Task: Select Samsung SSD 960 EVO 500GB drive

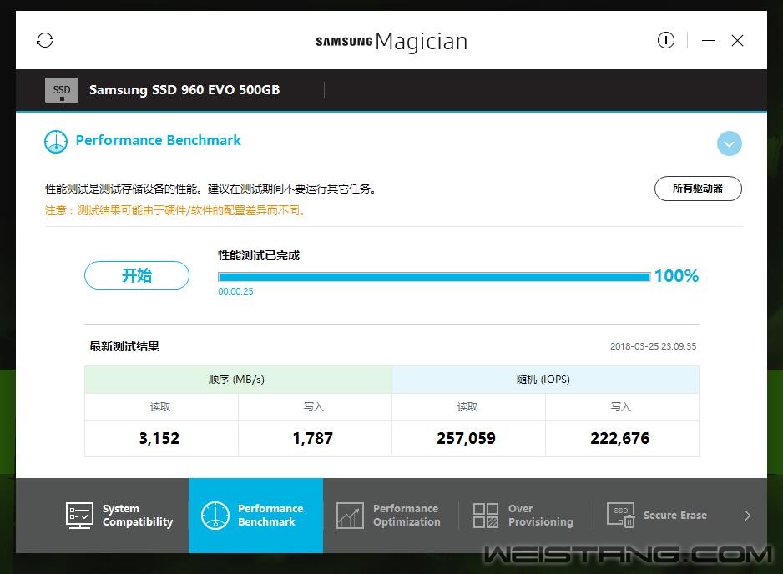Action: [x=184, y=90]
